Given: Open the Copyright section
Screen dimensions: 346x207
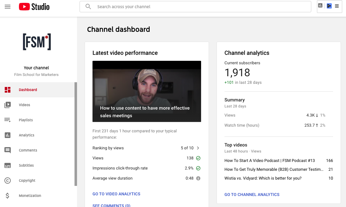Looking at the screenshot, I should pyautogui.click(x=27, y=181).
